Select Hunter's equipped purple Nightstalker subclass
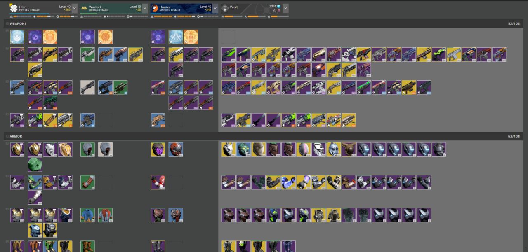This screenshot has height=252, width=528. pos(158,37)
